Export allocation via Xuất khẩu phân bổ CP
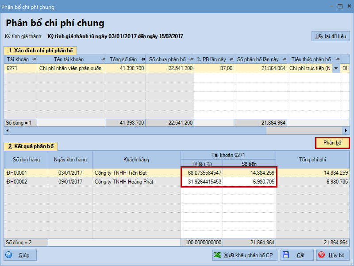This screenshot has height=266, width=354. [244, 255]
